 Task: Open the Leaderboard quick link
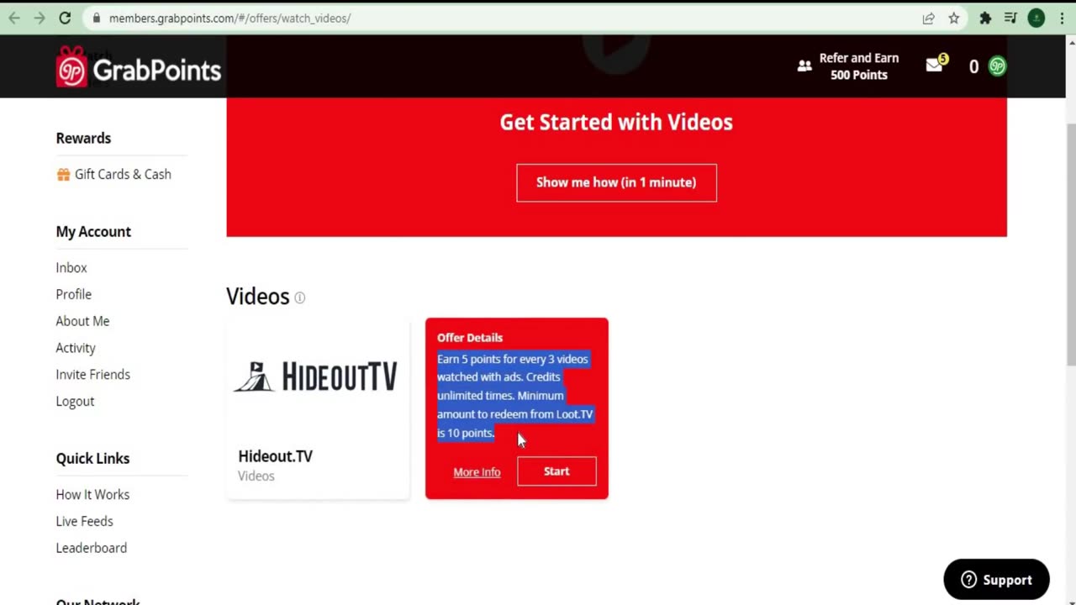point(92,548)
